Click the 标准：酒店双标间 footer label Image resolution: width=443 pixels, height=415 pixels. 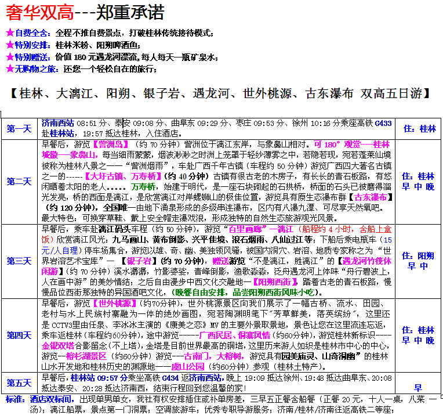click(40, 399)
